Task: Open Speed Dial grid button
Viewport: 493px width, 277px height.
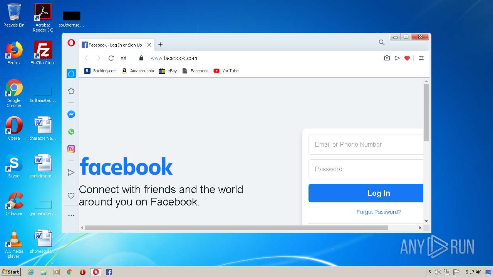Action: (123, 58)
